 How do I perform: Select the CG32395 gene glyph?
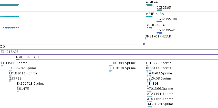(159, 10)
